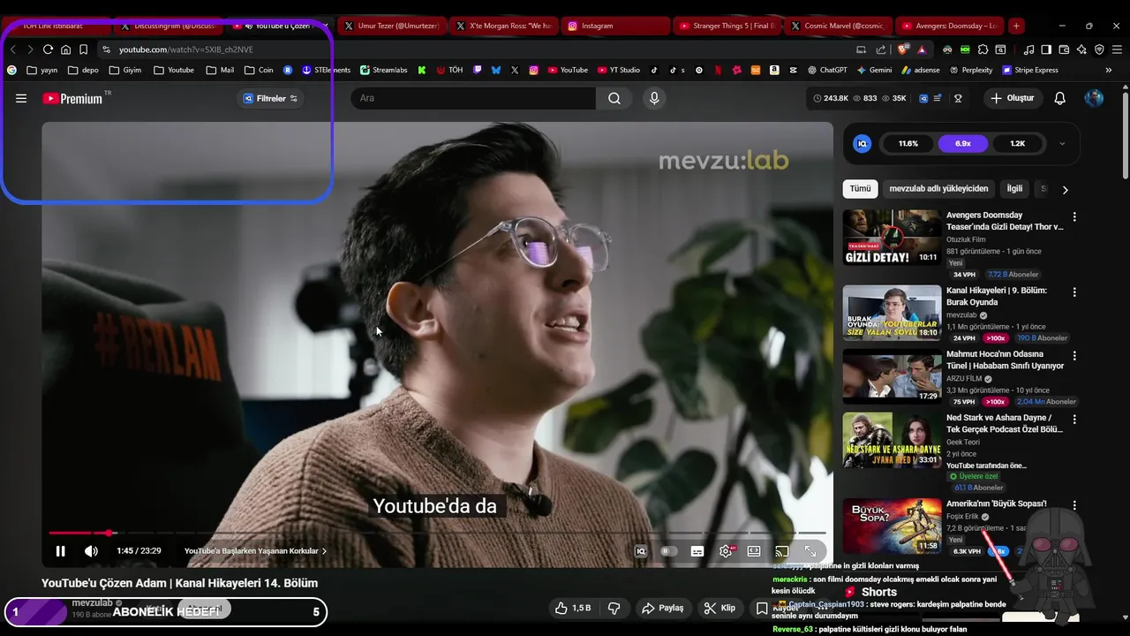Expand the vidIQ stats panel chevron
Image resolution: width=1130 pixels, height=636 pixels.
1062,143
